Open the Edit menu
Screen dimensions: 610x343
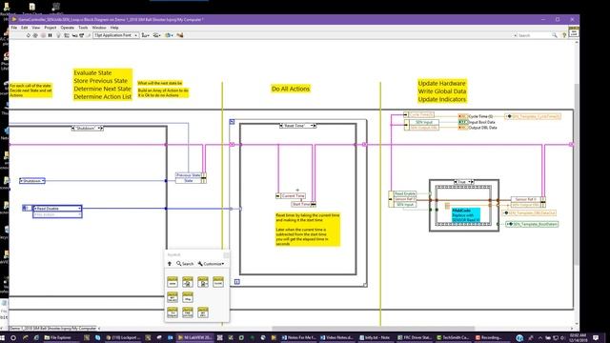click(25, 28)
